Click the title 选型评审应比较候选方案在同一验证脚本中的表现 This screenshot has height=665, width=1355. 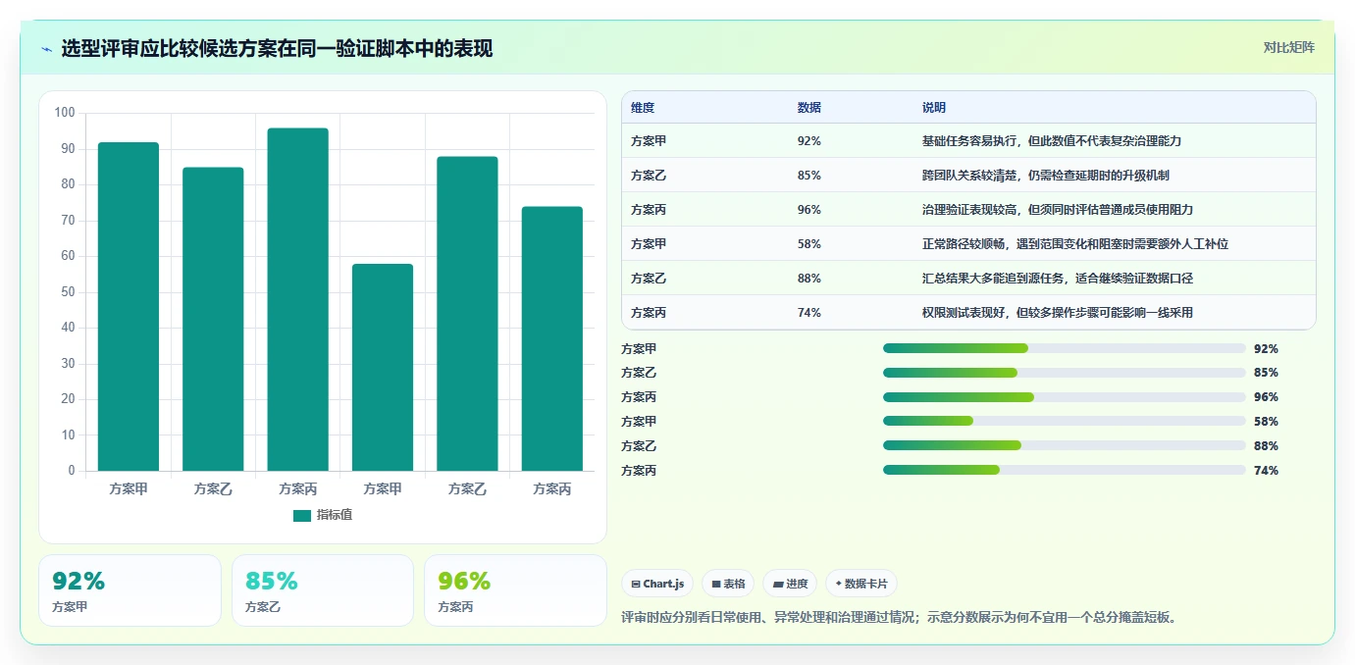pyautogui.click(x=277, y=48)
